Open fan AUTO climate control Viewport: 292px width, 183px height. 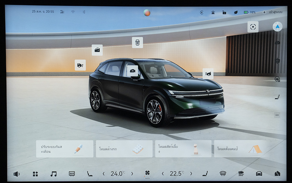click(147, 174)
